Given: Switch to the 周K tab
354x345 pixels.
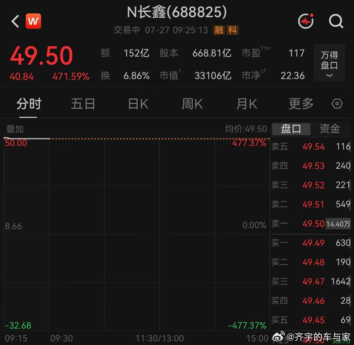Looking at the screenshot, I should 192,104.
